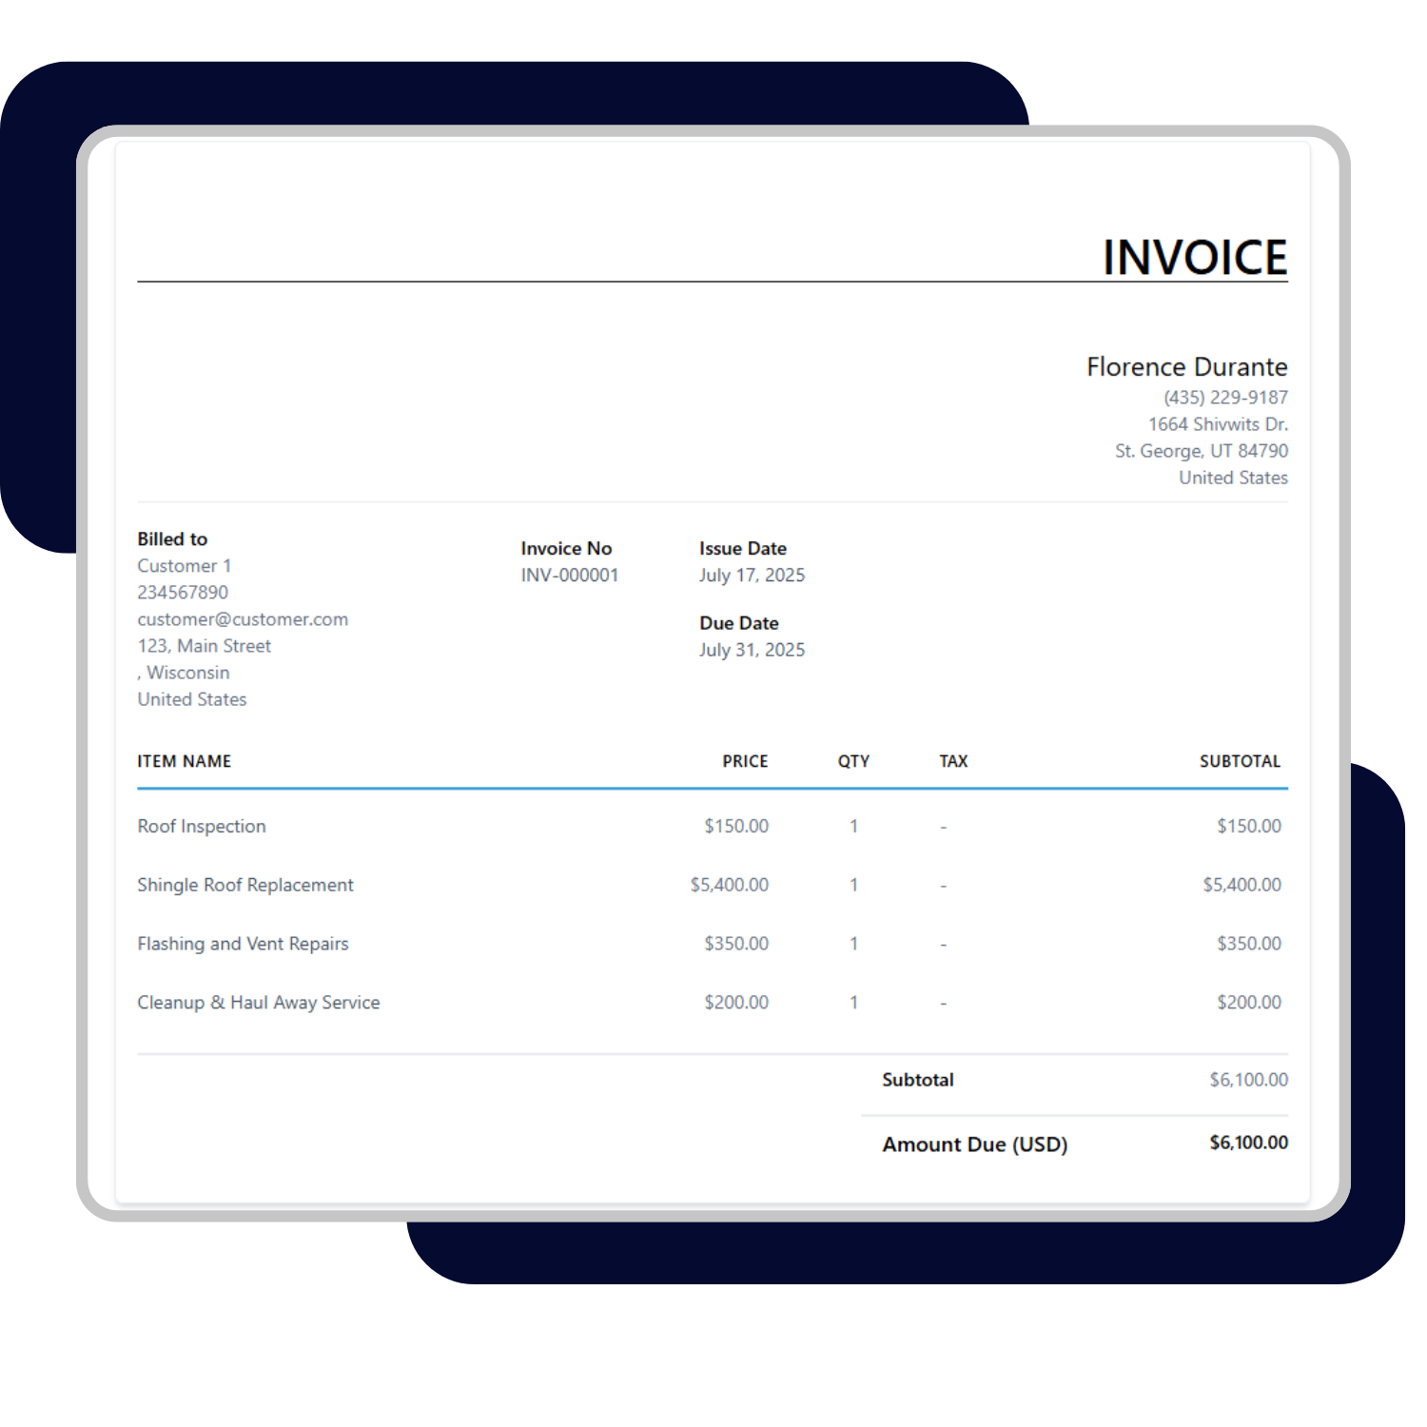Click the Amount Due (USD) label
Image resolution: width=1427 pixels, height=1427 pixels.
coord(974,1144)
